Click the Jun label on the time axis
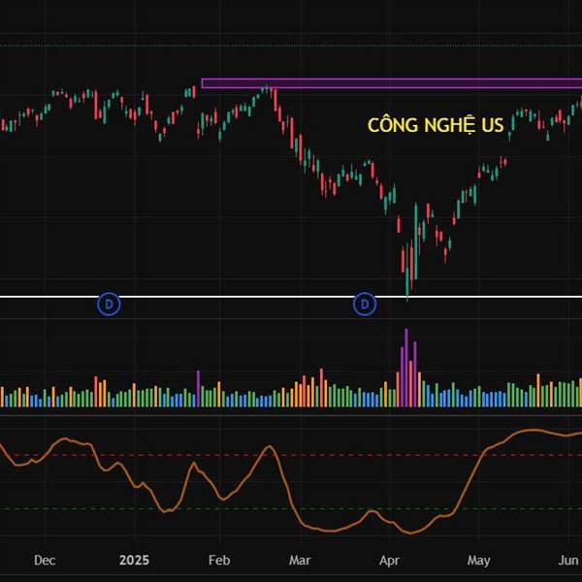 [568, 560]
